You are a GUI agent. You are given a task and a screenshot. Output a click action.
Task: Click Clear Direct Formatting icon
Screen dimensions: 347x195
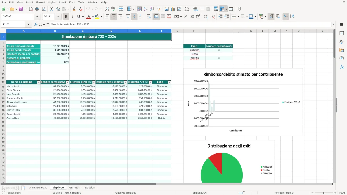click(x=81, y=9)
